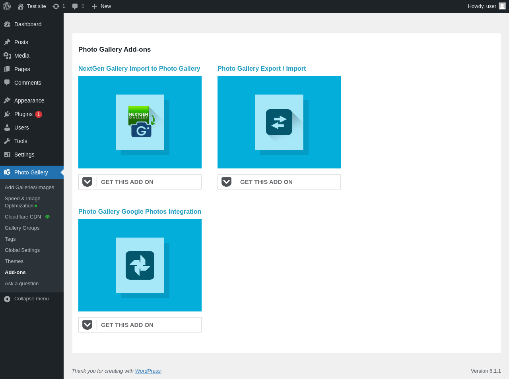Open the Comments menu item

pos(32,83)
